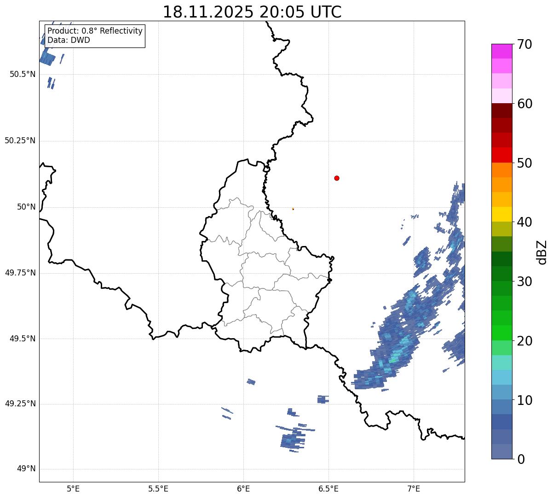The image size is (553, 498).
Task: Click the 5°E longitude label
Action: (x=73, y=489)
